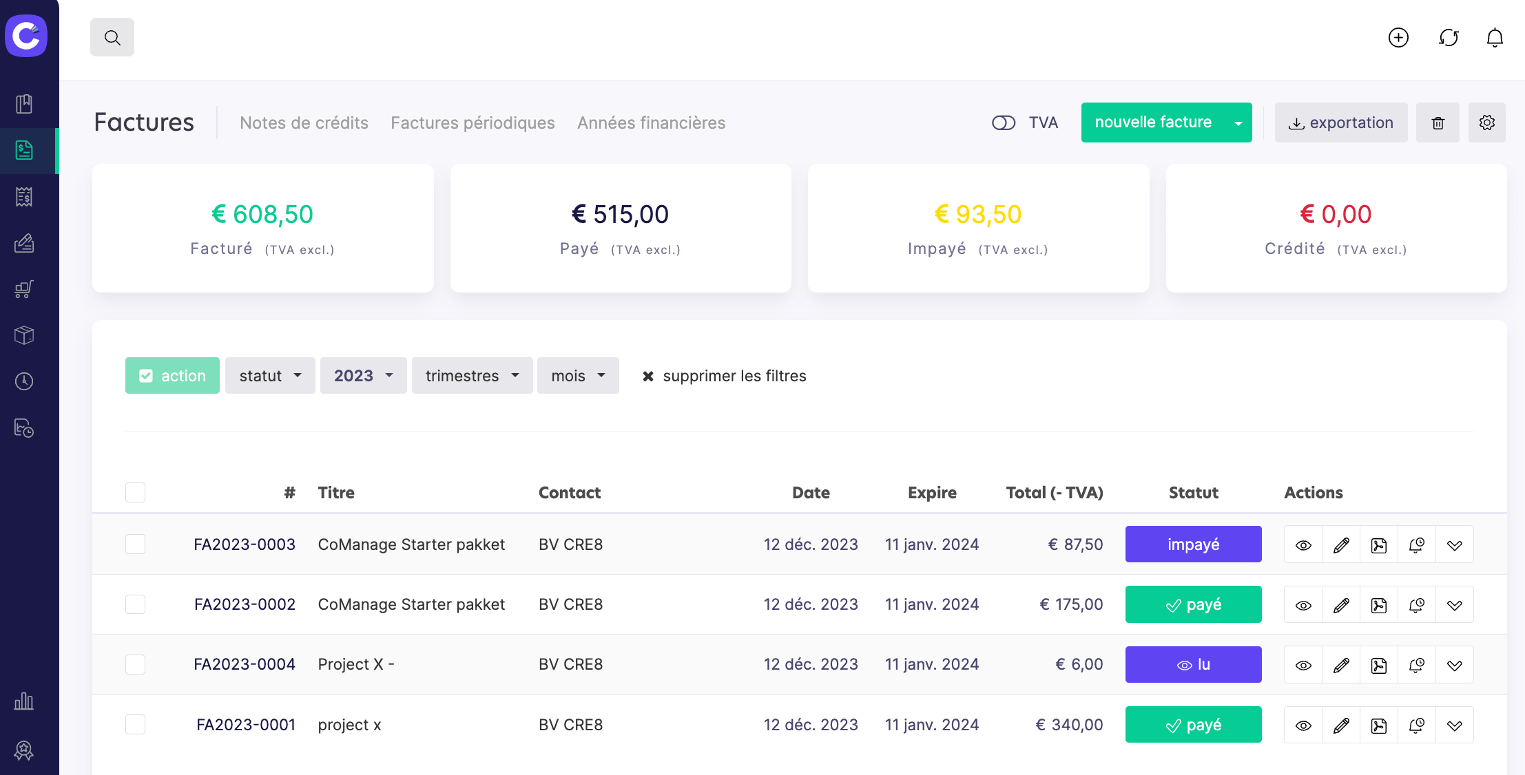Click the search magnifier button

(x=112, y=37)
